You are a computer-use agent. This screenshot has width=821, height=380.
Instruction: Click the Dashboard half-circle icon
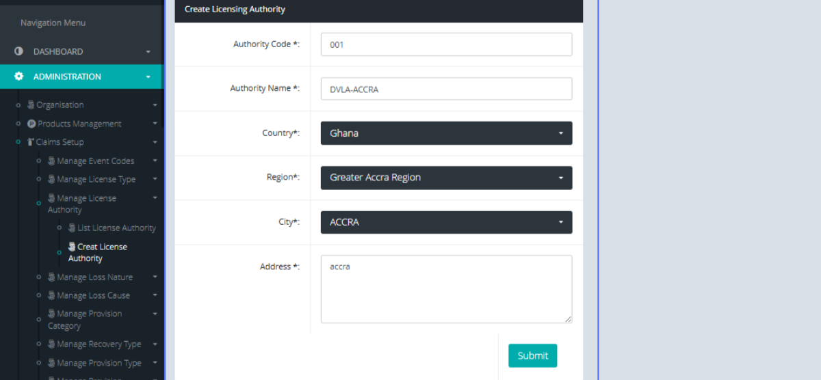click(x=18, y=51)
